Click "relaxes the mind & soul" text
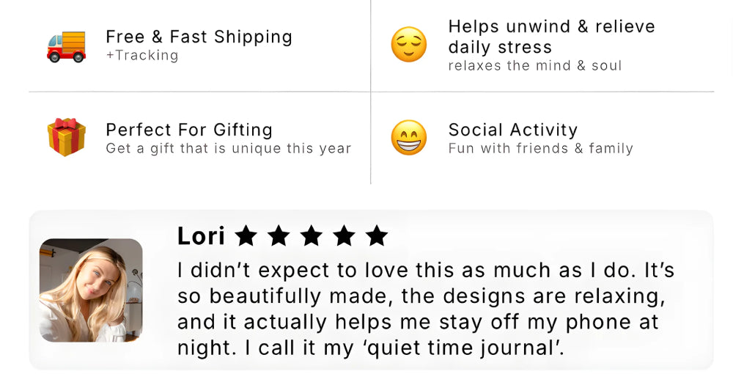The image size is (733, 374). coord(535,66)
